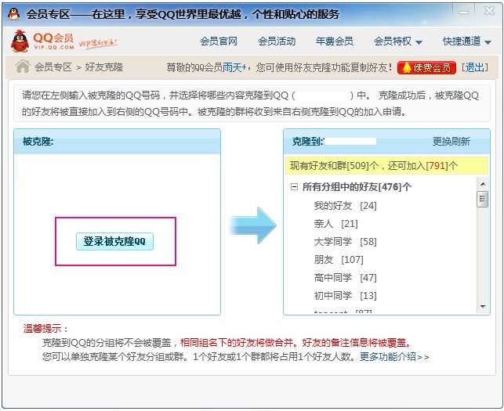Expand the 会员特权 dropdown
The height and width of the screenshot is (411, 504).
398,41
